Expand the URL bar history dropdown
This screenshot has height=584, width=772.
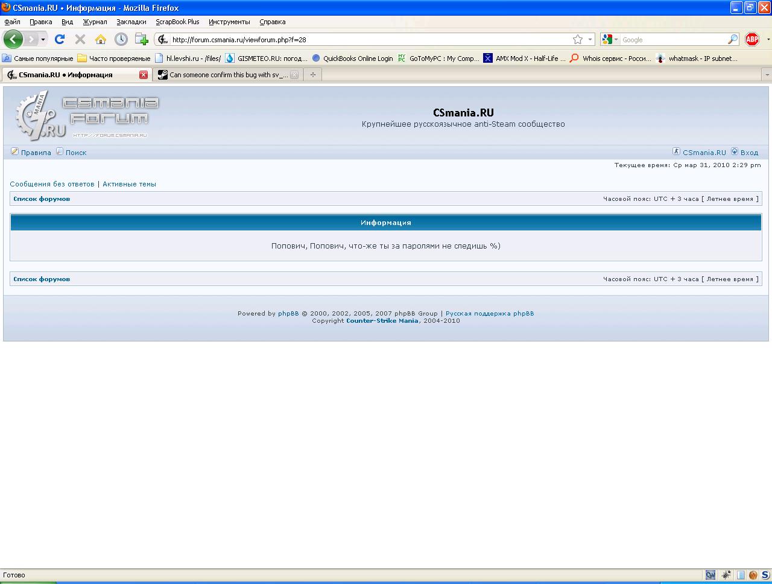pyautogui.click(x=590, y=40)
